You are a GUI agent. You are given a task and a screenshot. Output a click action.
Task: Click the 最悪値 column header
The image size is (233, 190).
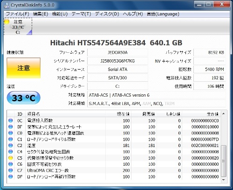[144, 114]
